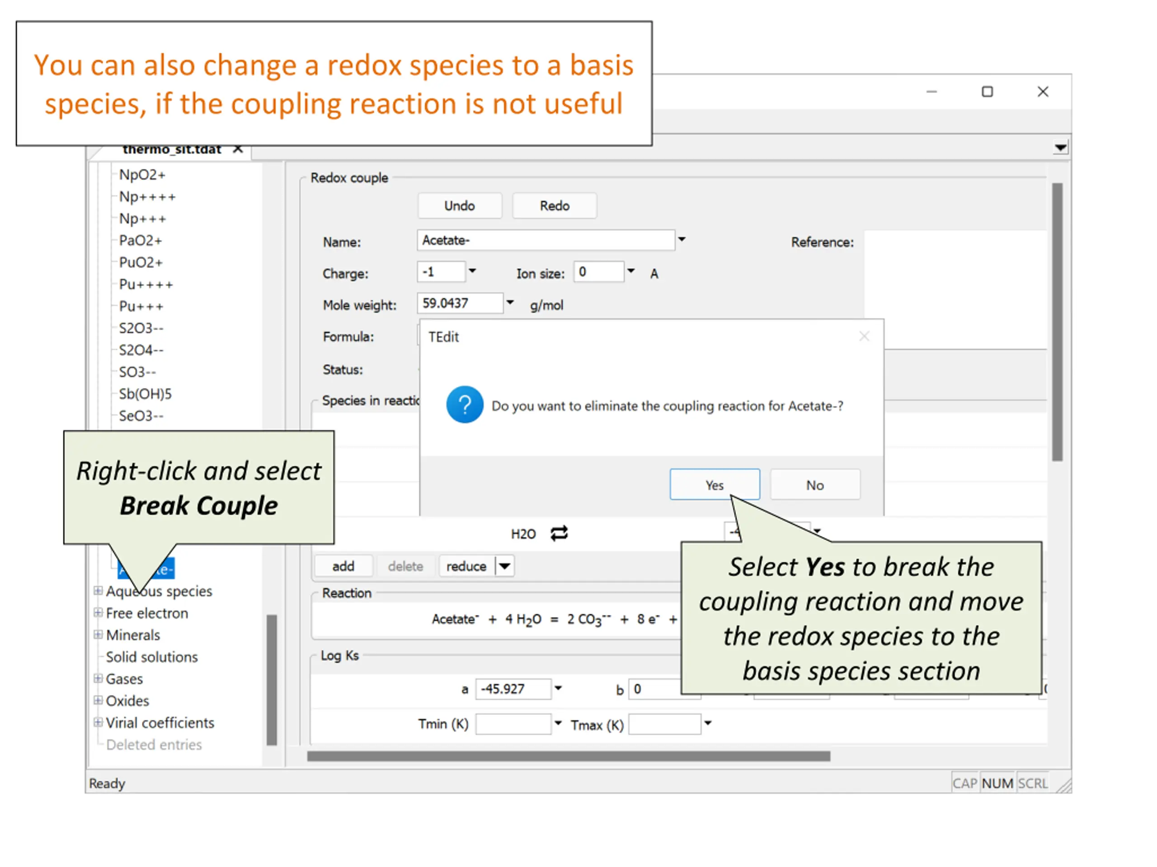The image size is (1157, 867).
Task: Select SO3-- in the species tree
Action: (137, 372)
